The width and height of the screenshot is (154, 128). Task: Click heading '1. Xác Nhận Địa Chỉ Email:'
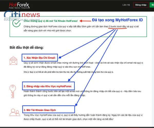[x=40, y=58]
